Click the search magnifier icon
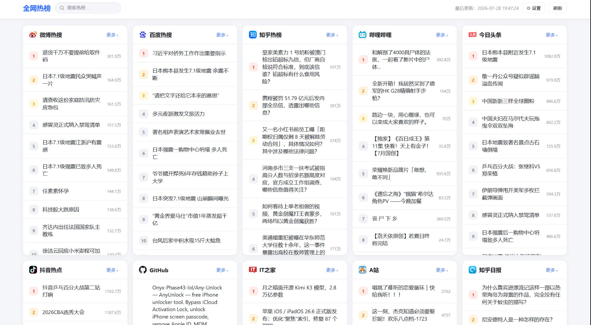The height and width of the screenshot is (325, 591). coord(62,8)
